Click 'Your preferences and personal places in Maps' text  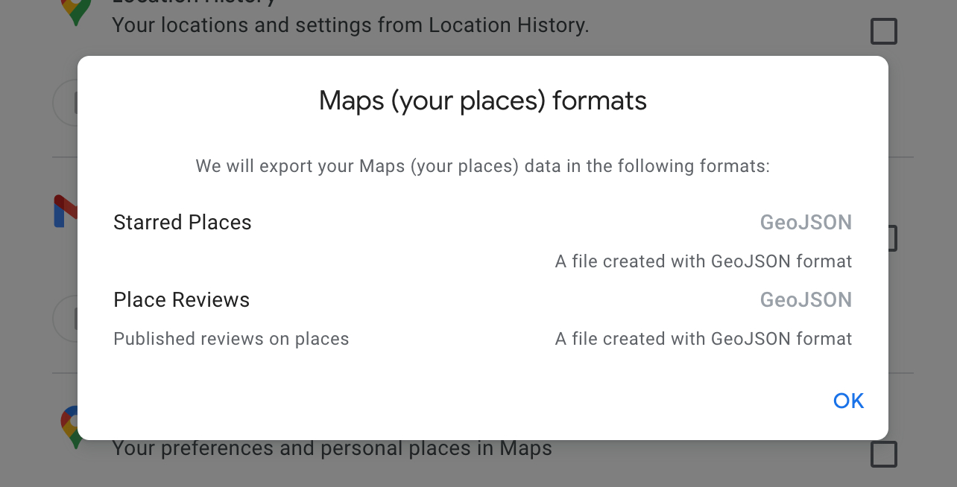point(332,448)
